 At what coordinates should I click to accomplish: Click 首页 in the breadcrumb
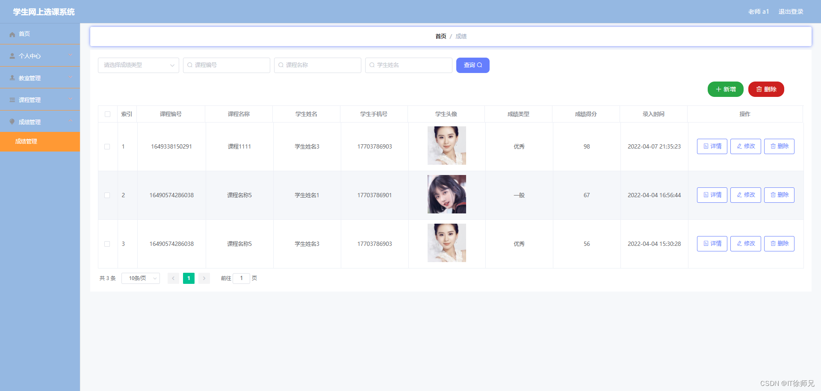click(440, 36)
